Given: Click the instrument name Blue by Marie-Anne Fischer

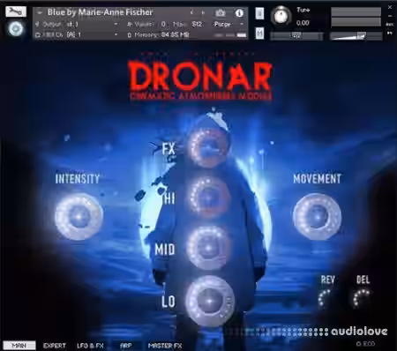Looking at the screenshot, I should 100,12.
